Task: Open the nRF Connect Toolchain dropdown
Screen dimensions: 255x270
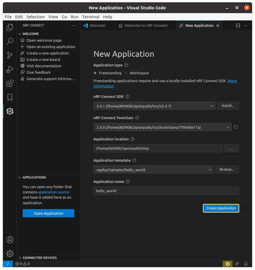Action: point(162,127)
